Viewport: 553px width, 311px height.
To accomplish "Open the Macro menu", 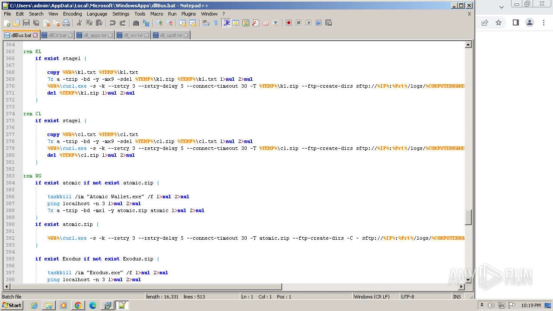I will click(157, 14).
